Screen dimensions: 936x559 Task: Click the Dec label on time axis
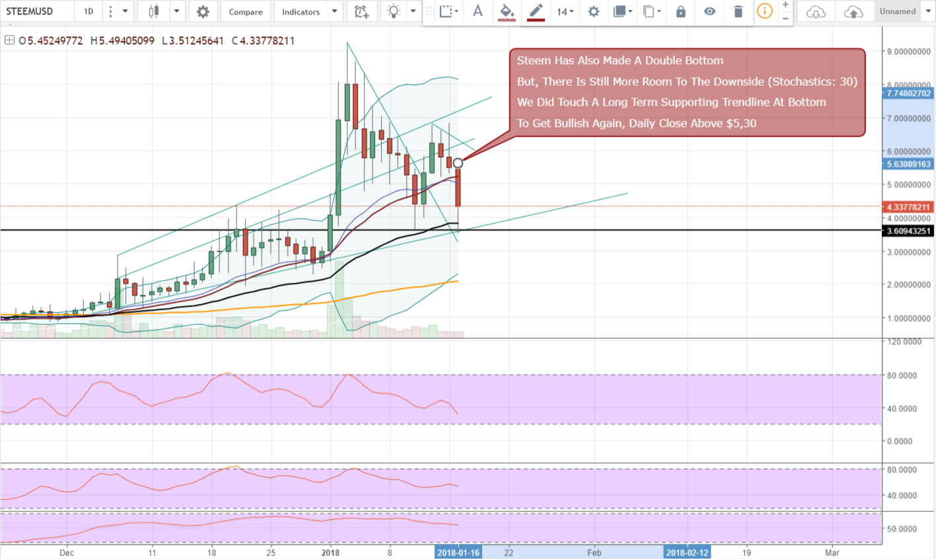(x=67, y=552)
